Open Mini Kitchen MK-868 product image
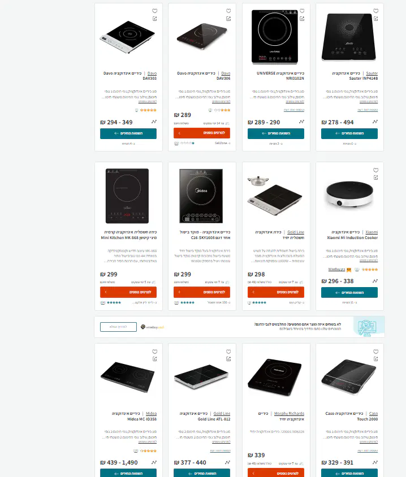This screenshot has width=406, height=477. click(127, 196)
